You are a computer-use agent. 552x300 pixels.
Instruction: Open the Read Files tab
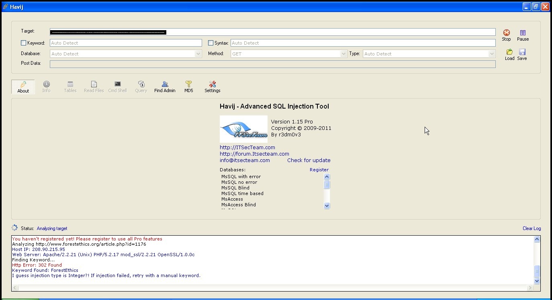[x=94, y=87]
